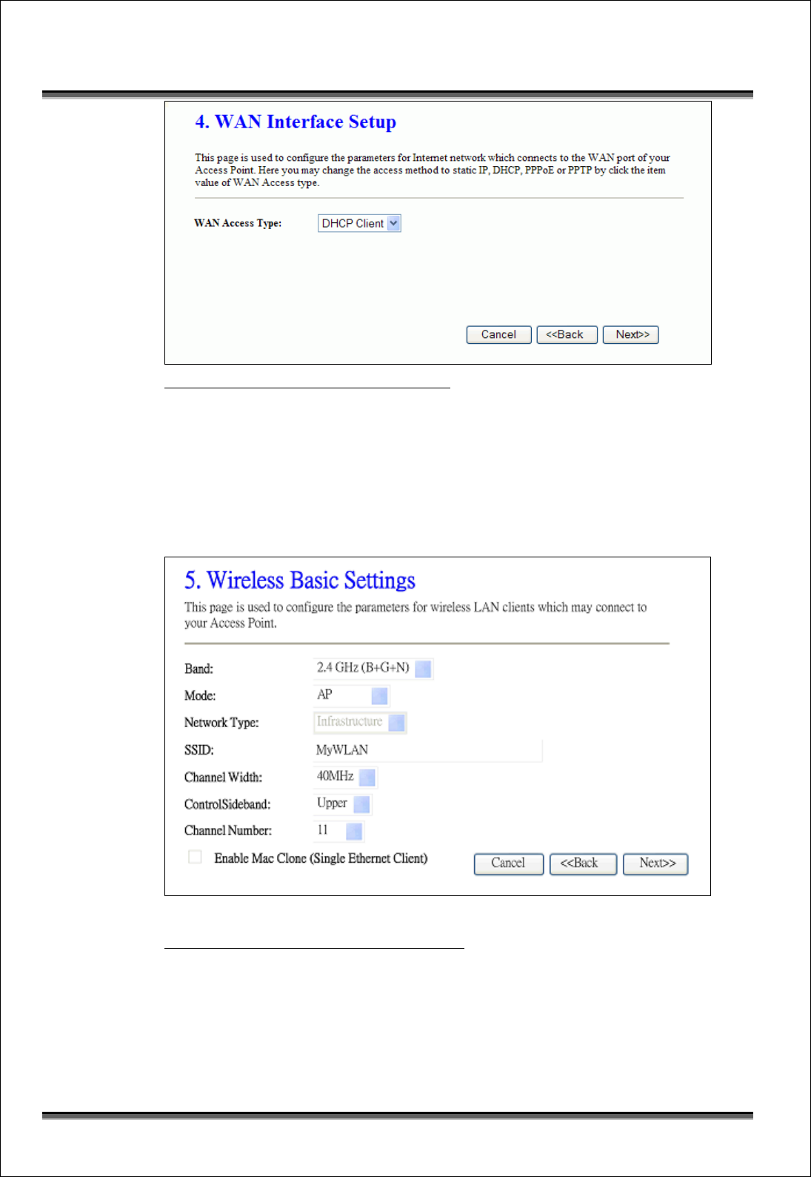Click the 'Band:' label
811x1177 pixels.
click(x=198, y=669)
